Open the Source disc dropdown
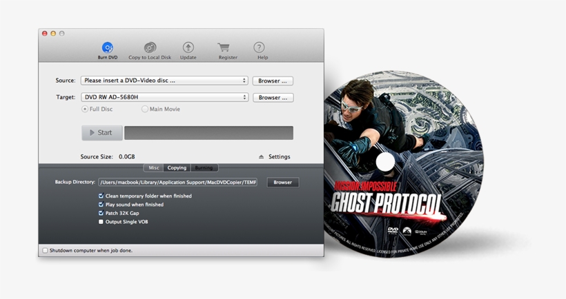 pos(164,81)
